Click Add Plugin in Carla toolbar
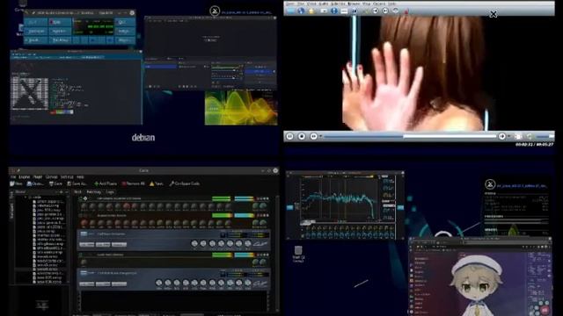563x316 pixels. point(106,183)
